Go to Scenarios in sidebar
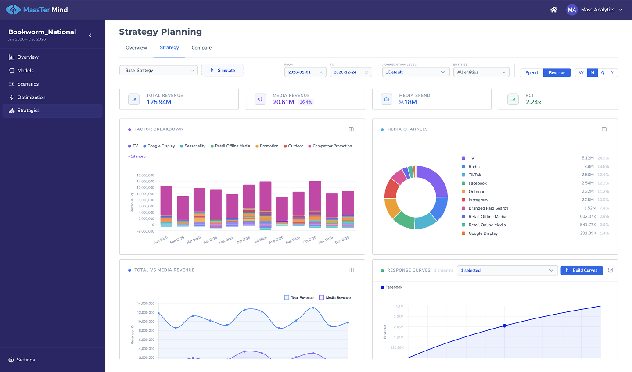632x372 pixels. (53, 84)
